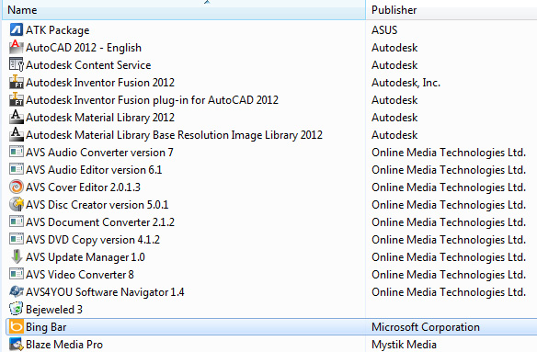The image size is (537, 352).
Task: Select AutoCAD 2012 - English program name
Action: point(84,48)
